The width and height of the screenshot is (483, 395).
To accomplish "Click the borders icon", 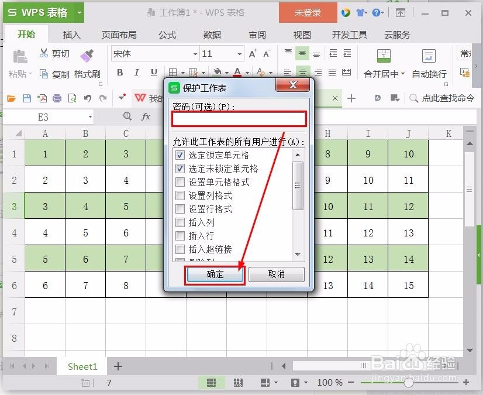I will tap(173, 73).
